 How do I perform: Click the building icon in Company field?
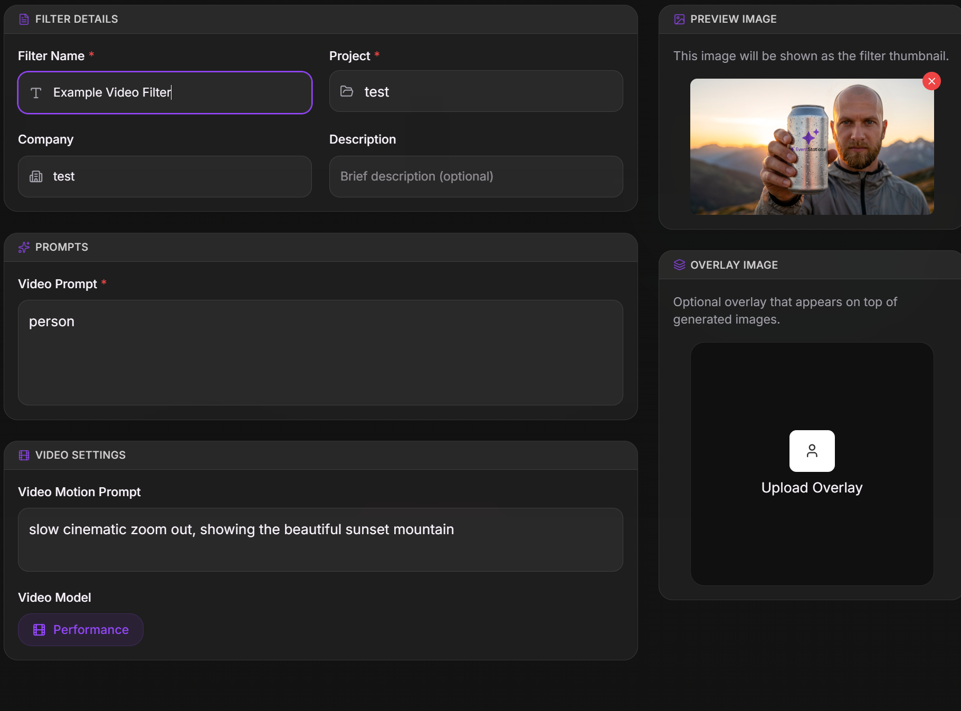click(x=36, y=176)
